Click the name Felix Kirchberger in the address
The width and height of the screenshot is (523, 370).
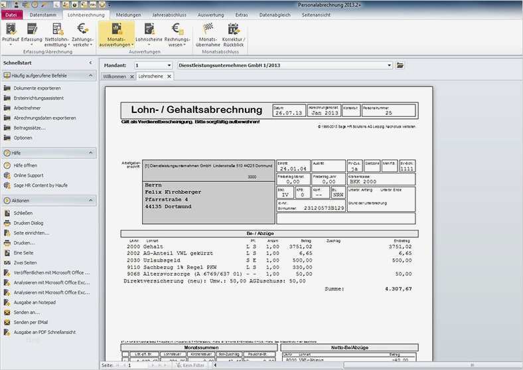173,192
